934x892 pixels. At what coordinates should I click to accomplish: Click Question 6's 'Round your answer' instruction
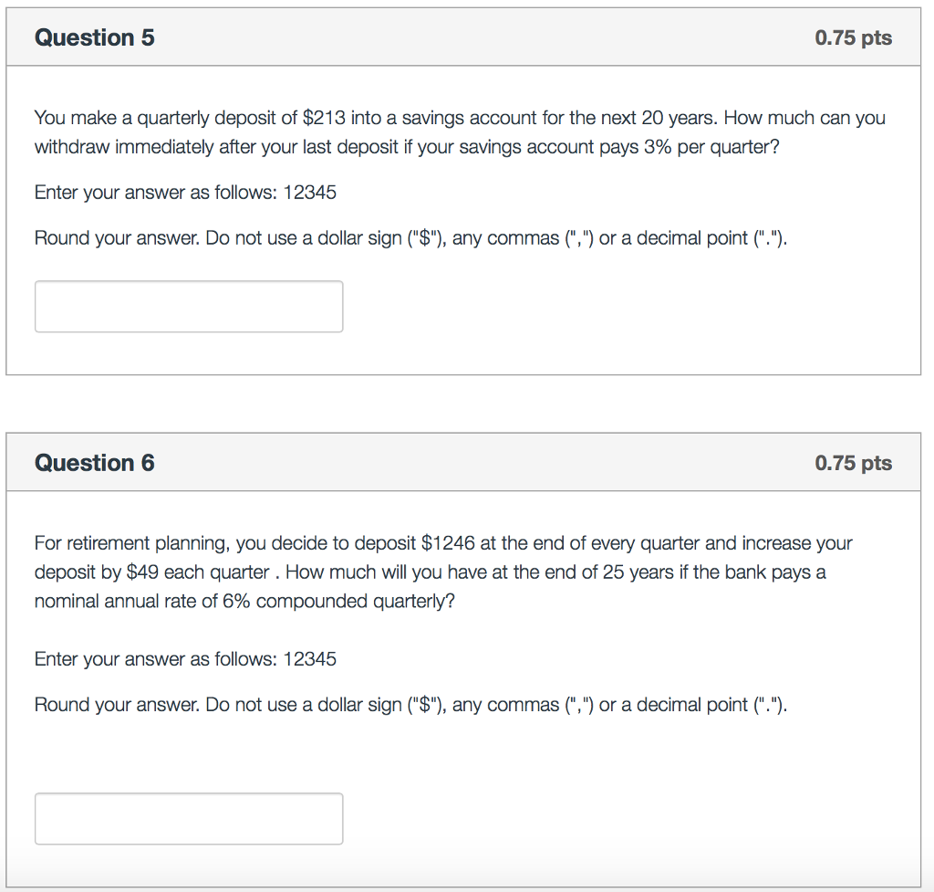411,705
